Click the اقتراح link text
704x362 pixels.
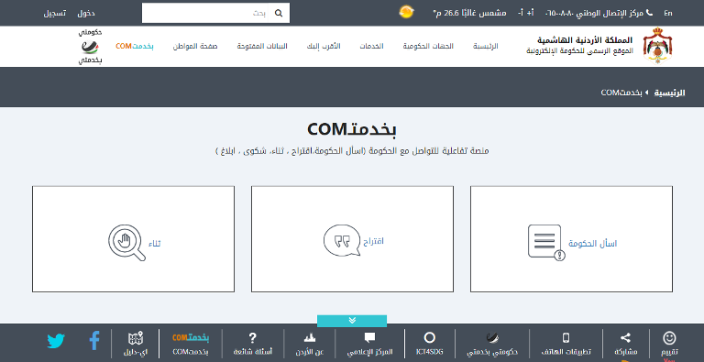click(374, 241)
